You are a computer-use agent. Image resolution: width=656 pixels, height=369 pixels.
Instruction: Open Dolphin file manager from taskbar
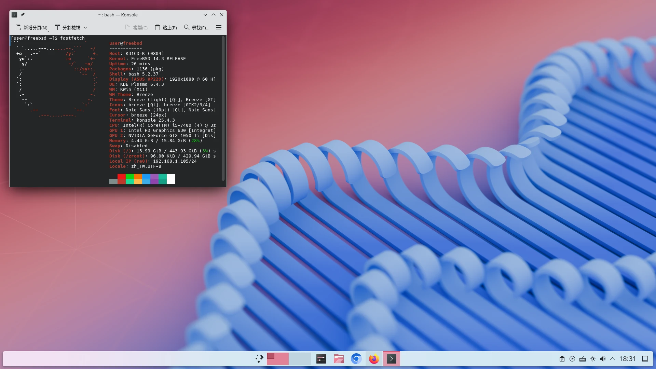(339, 359)
